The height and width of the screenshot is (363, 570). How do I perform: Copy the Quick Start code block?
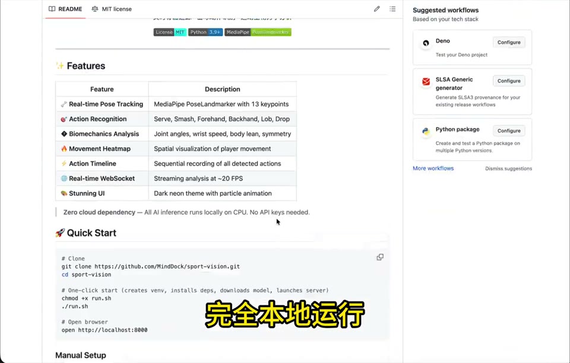pyautogui.click(x=380, y=257)
